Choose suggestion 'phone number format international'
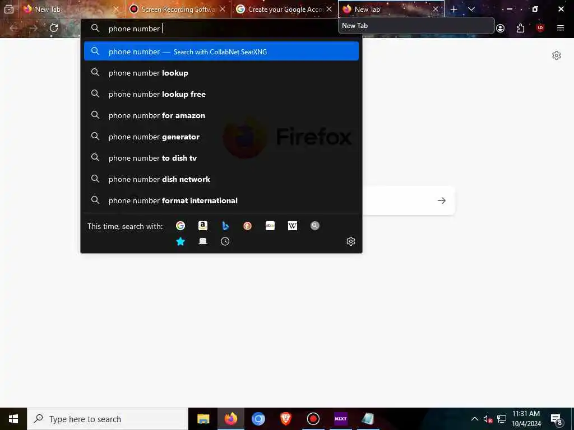The image size is (574, 430). pos(221,200)
